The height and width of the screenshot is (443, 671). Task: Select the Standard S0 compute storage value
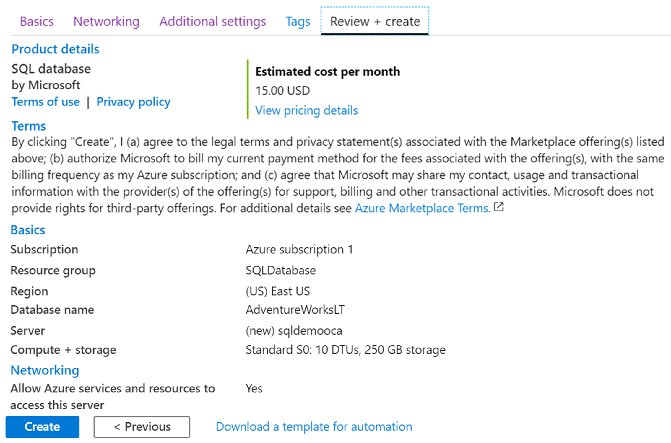[x=346, y=350]
